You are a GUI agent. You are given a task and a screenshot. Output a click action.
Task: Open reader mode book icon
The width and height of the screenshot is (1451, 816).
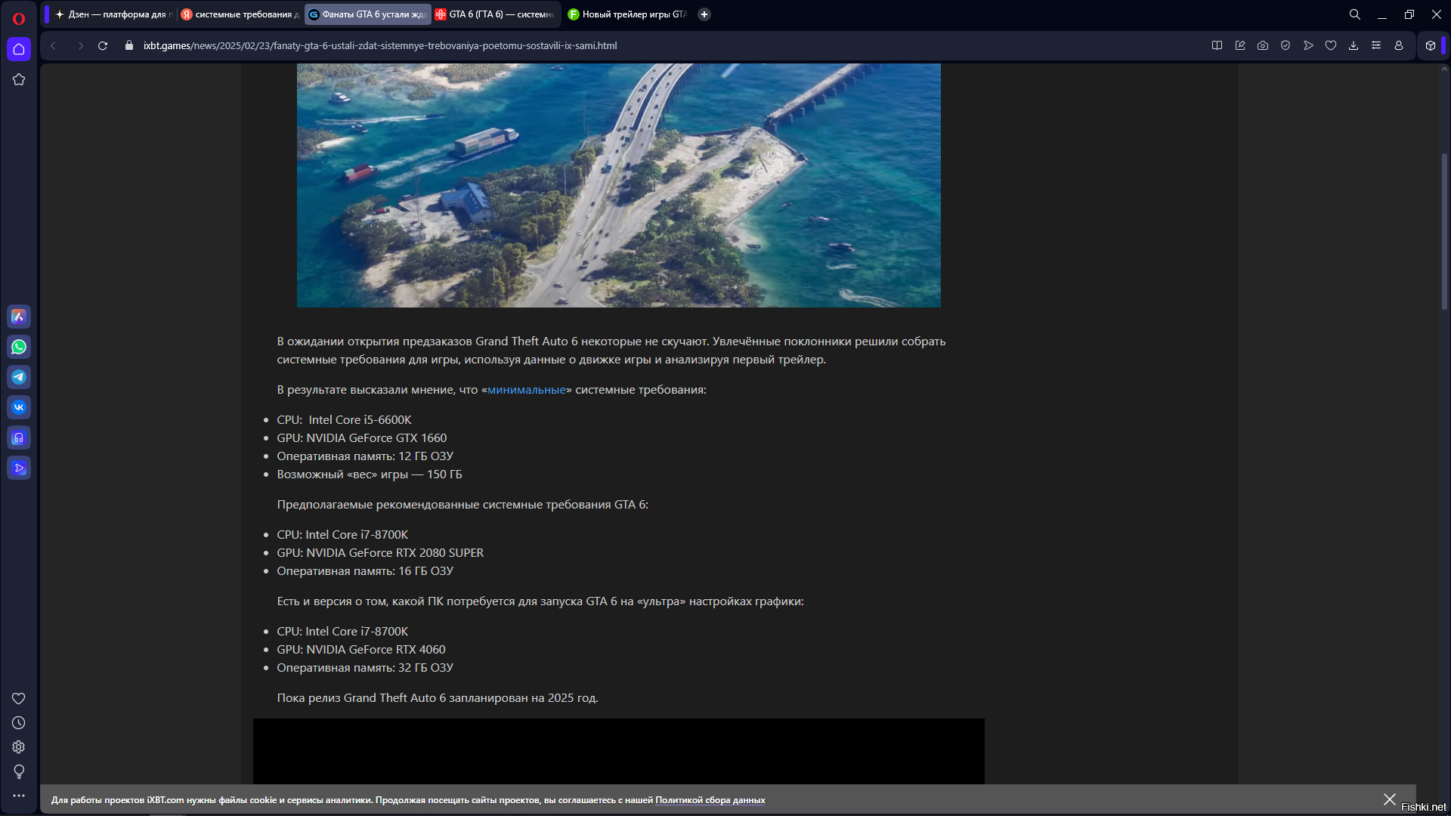pos(1217,45)
